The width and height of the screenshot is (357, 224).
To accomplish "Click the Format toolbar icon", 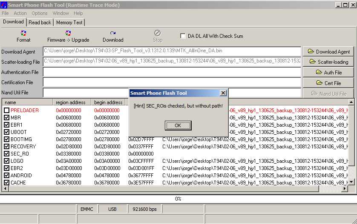I will 23,33.
